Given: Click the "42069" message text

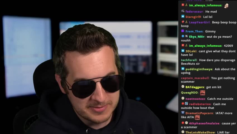Looking at the screenshot, I should click(x=228, y=46).
